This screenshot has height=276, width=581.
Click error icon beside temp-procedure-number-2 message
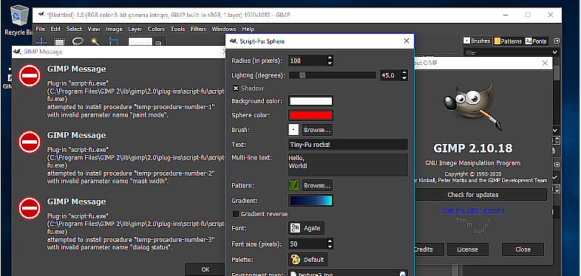click(30, 142)
